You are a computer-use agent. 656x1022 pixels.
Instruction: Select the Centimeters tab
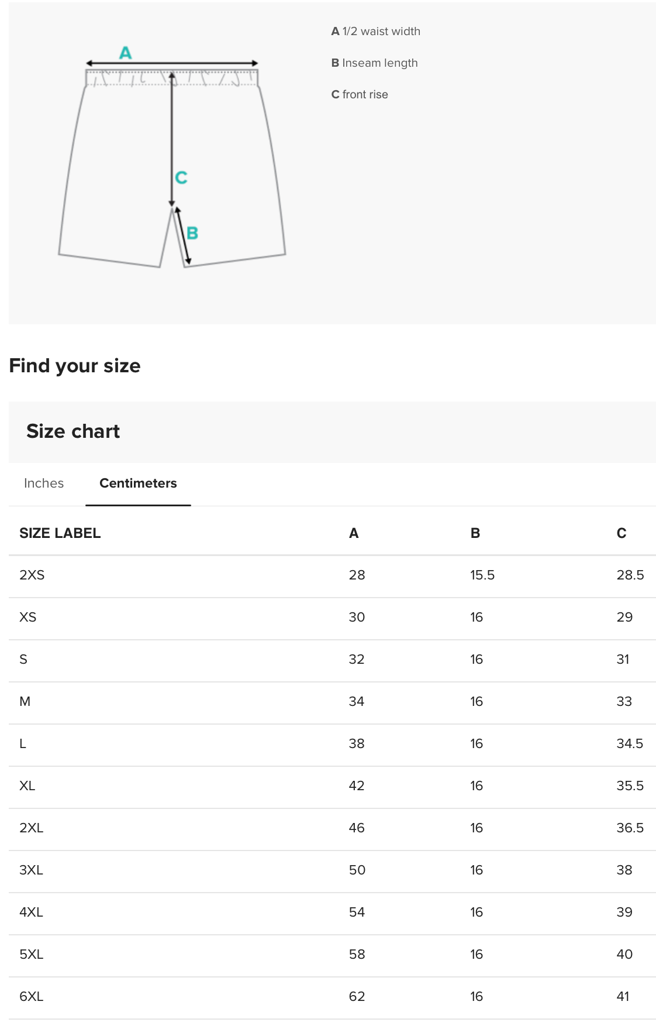(x=138, y=483)
